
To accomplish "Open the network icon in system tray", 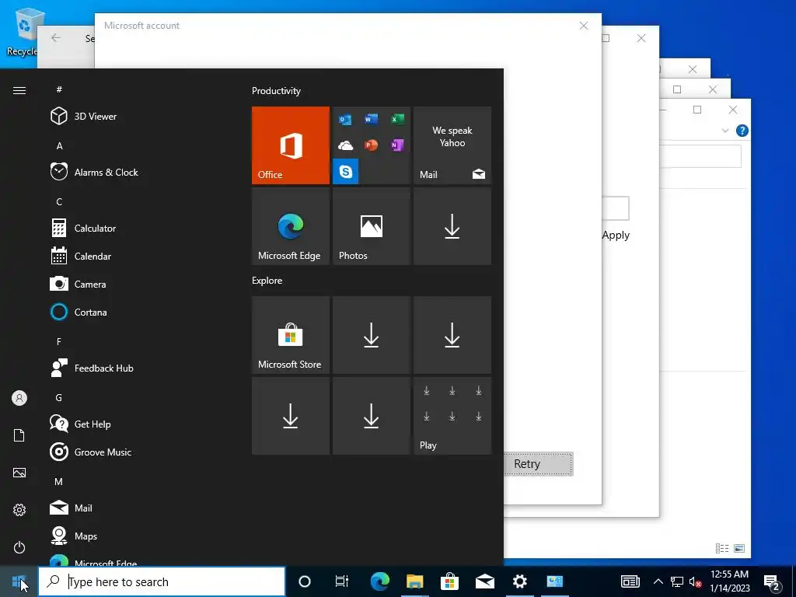I will 677,581.
